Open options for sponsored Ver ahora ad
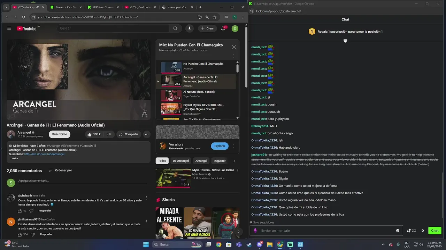The height and width of the screenshot is (250, 446). click(x=234, y=146)
